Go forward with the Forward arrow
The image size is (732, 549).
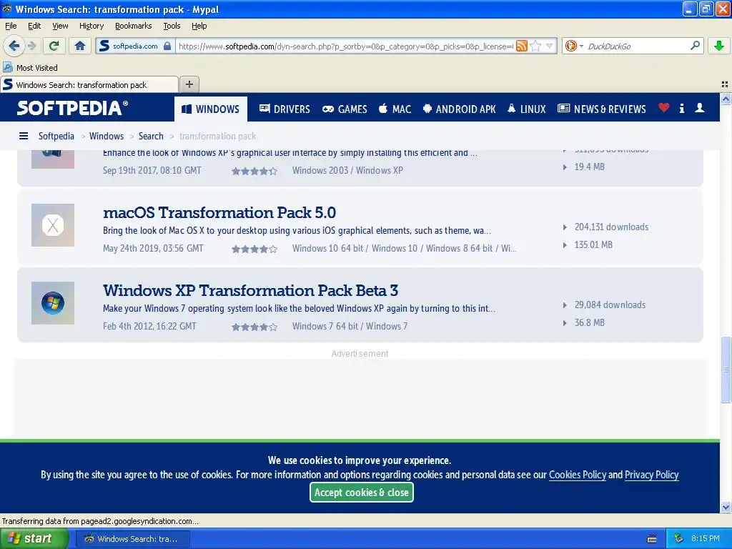[x=31, y=46]
